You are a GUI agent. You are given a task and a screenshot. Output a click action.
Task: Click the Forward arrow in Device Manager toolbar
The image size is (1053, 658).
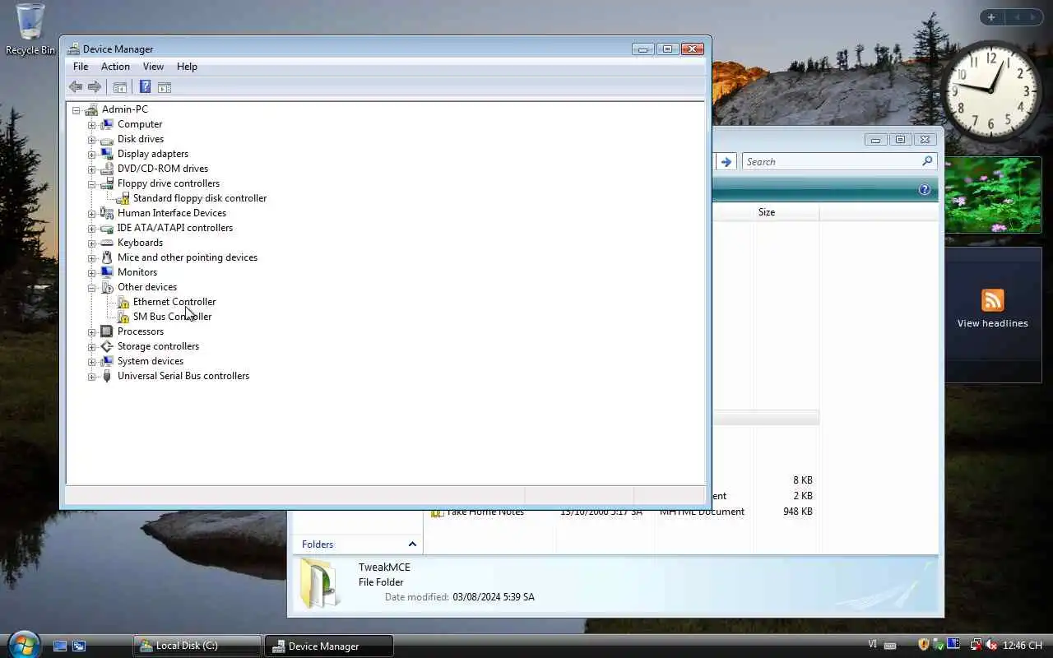pos(95,86)
